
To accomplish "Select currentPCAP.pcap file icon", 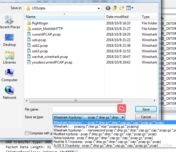I will pyautogui.click(x=29, y=34).
